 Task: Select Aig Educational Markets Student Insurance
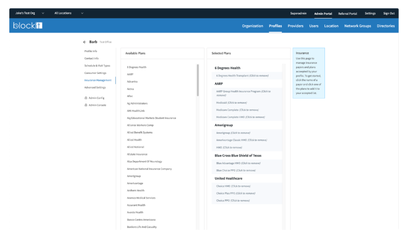pyautogui.click(x=151, y=118)
